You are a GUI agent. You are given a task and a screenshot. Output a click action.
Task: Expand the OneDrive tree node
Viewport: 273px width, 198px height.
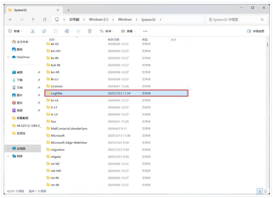pos(8,57)
